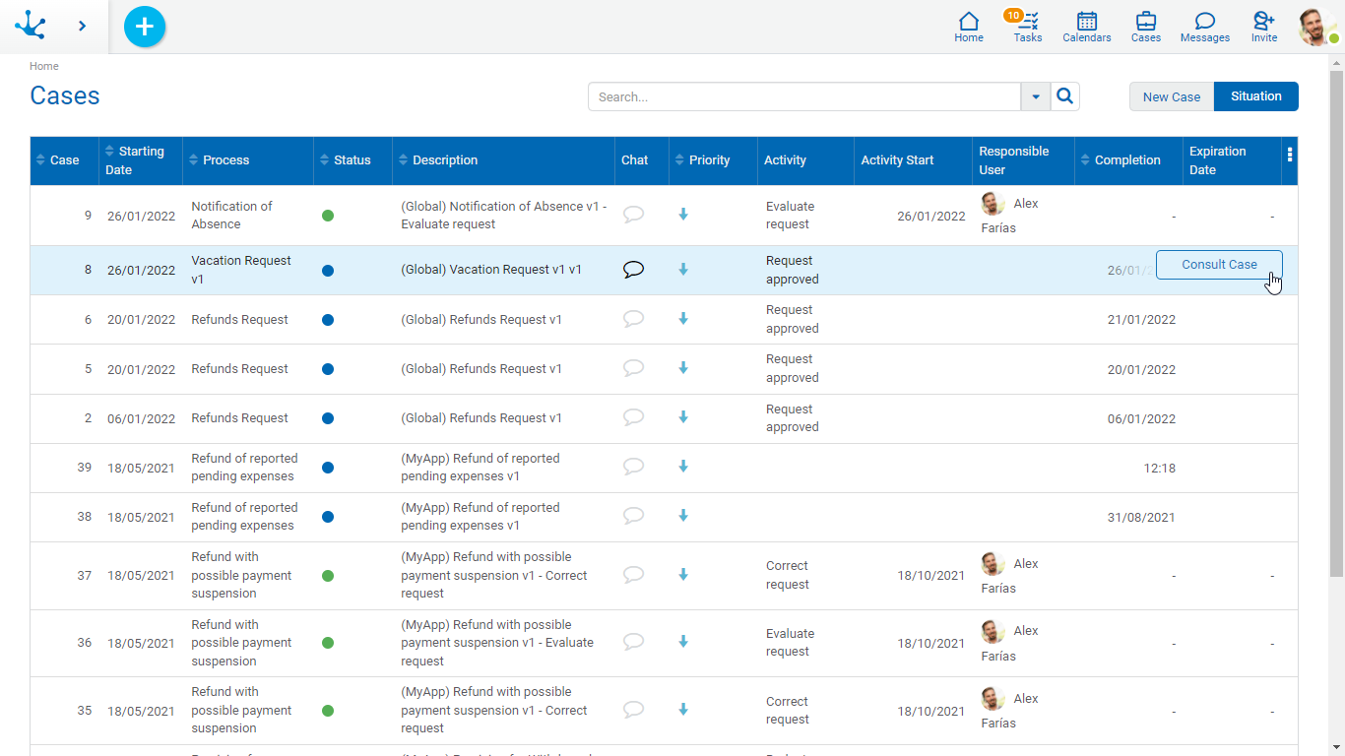Switch to the Situation tab

[x=1255, y=96]
